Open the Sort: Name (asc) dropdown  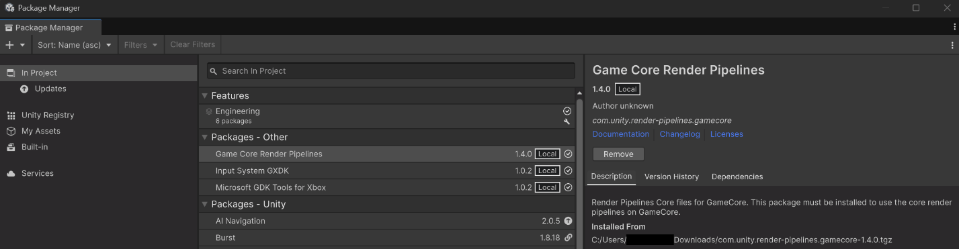75,45
